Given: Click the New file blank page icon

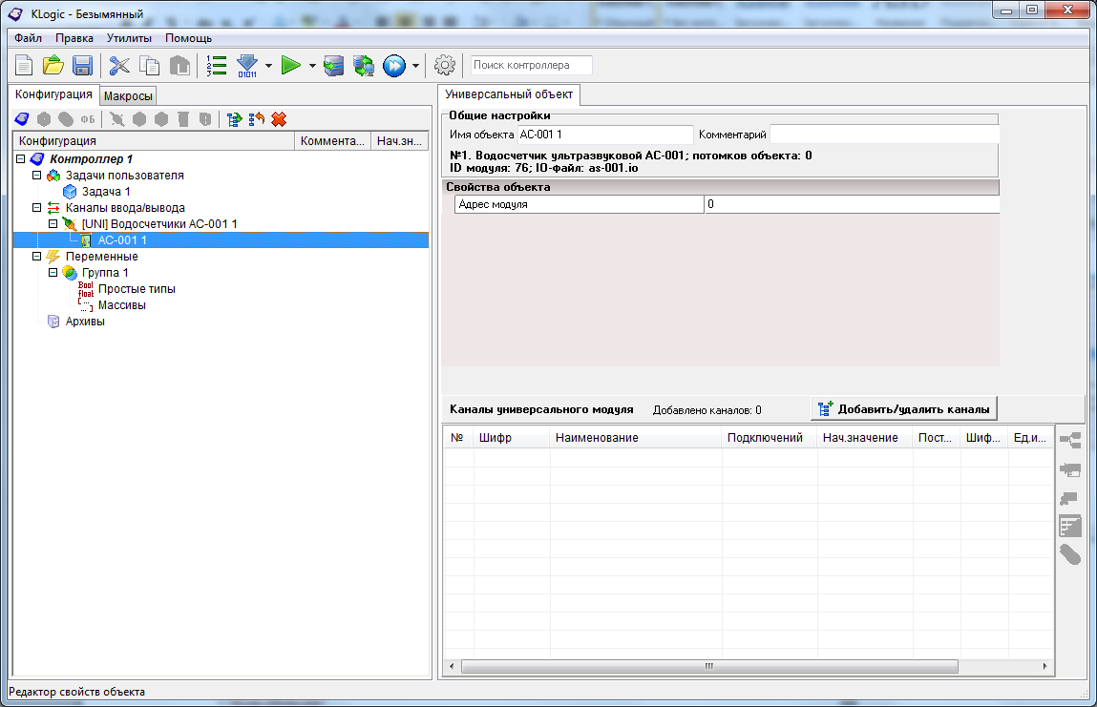Looking at the screenshot, I should [x=24, y=66].
